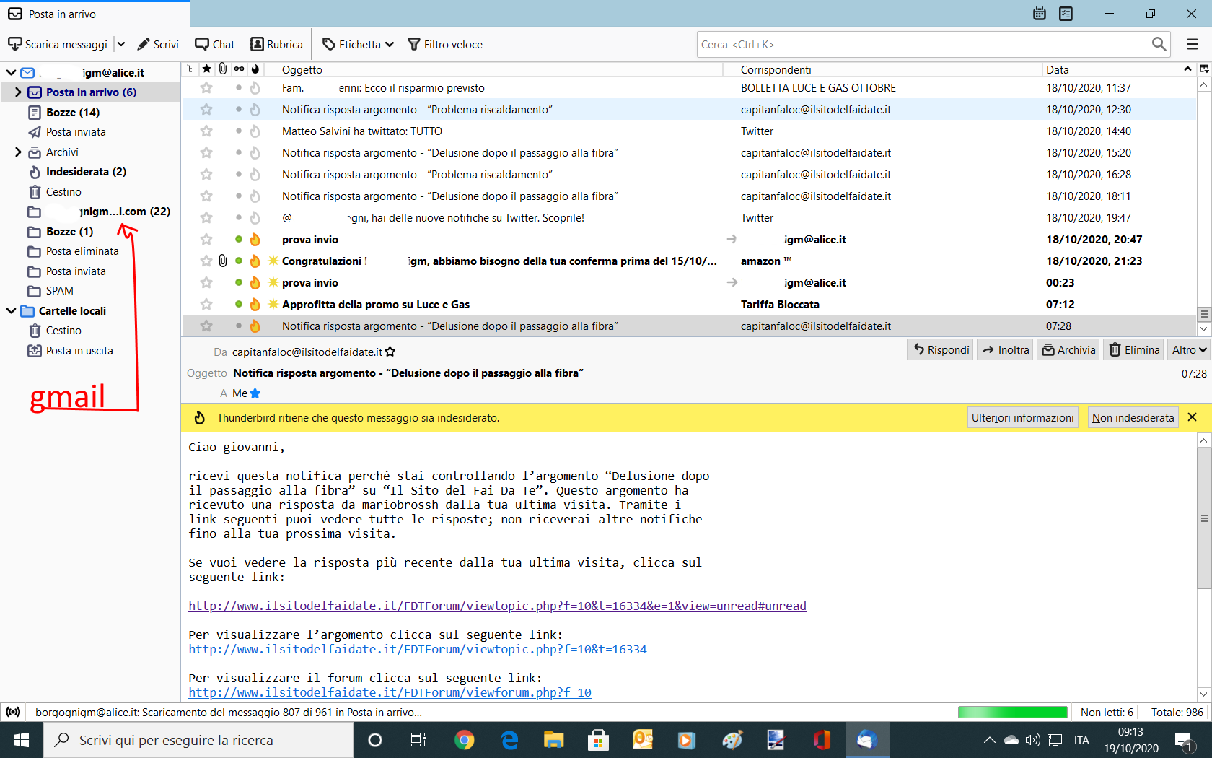The height and width of the screenshot is (758, 1212).
Task: Open the Altro more-actions dropdown
Action: tap(1189, 349)
